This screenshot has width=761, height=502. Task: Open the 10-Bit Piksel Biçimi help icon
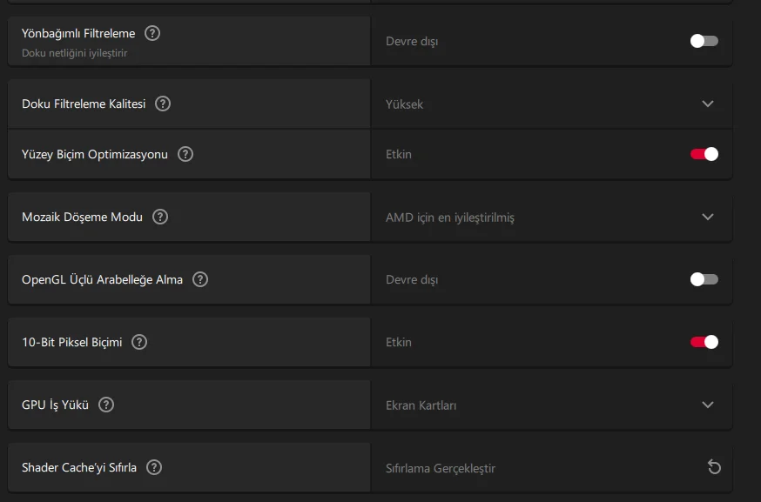139,342
